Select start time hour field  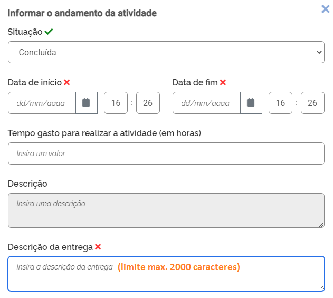[x=116, y=103]
